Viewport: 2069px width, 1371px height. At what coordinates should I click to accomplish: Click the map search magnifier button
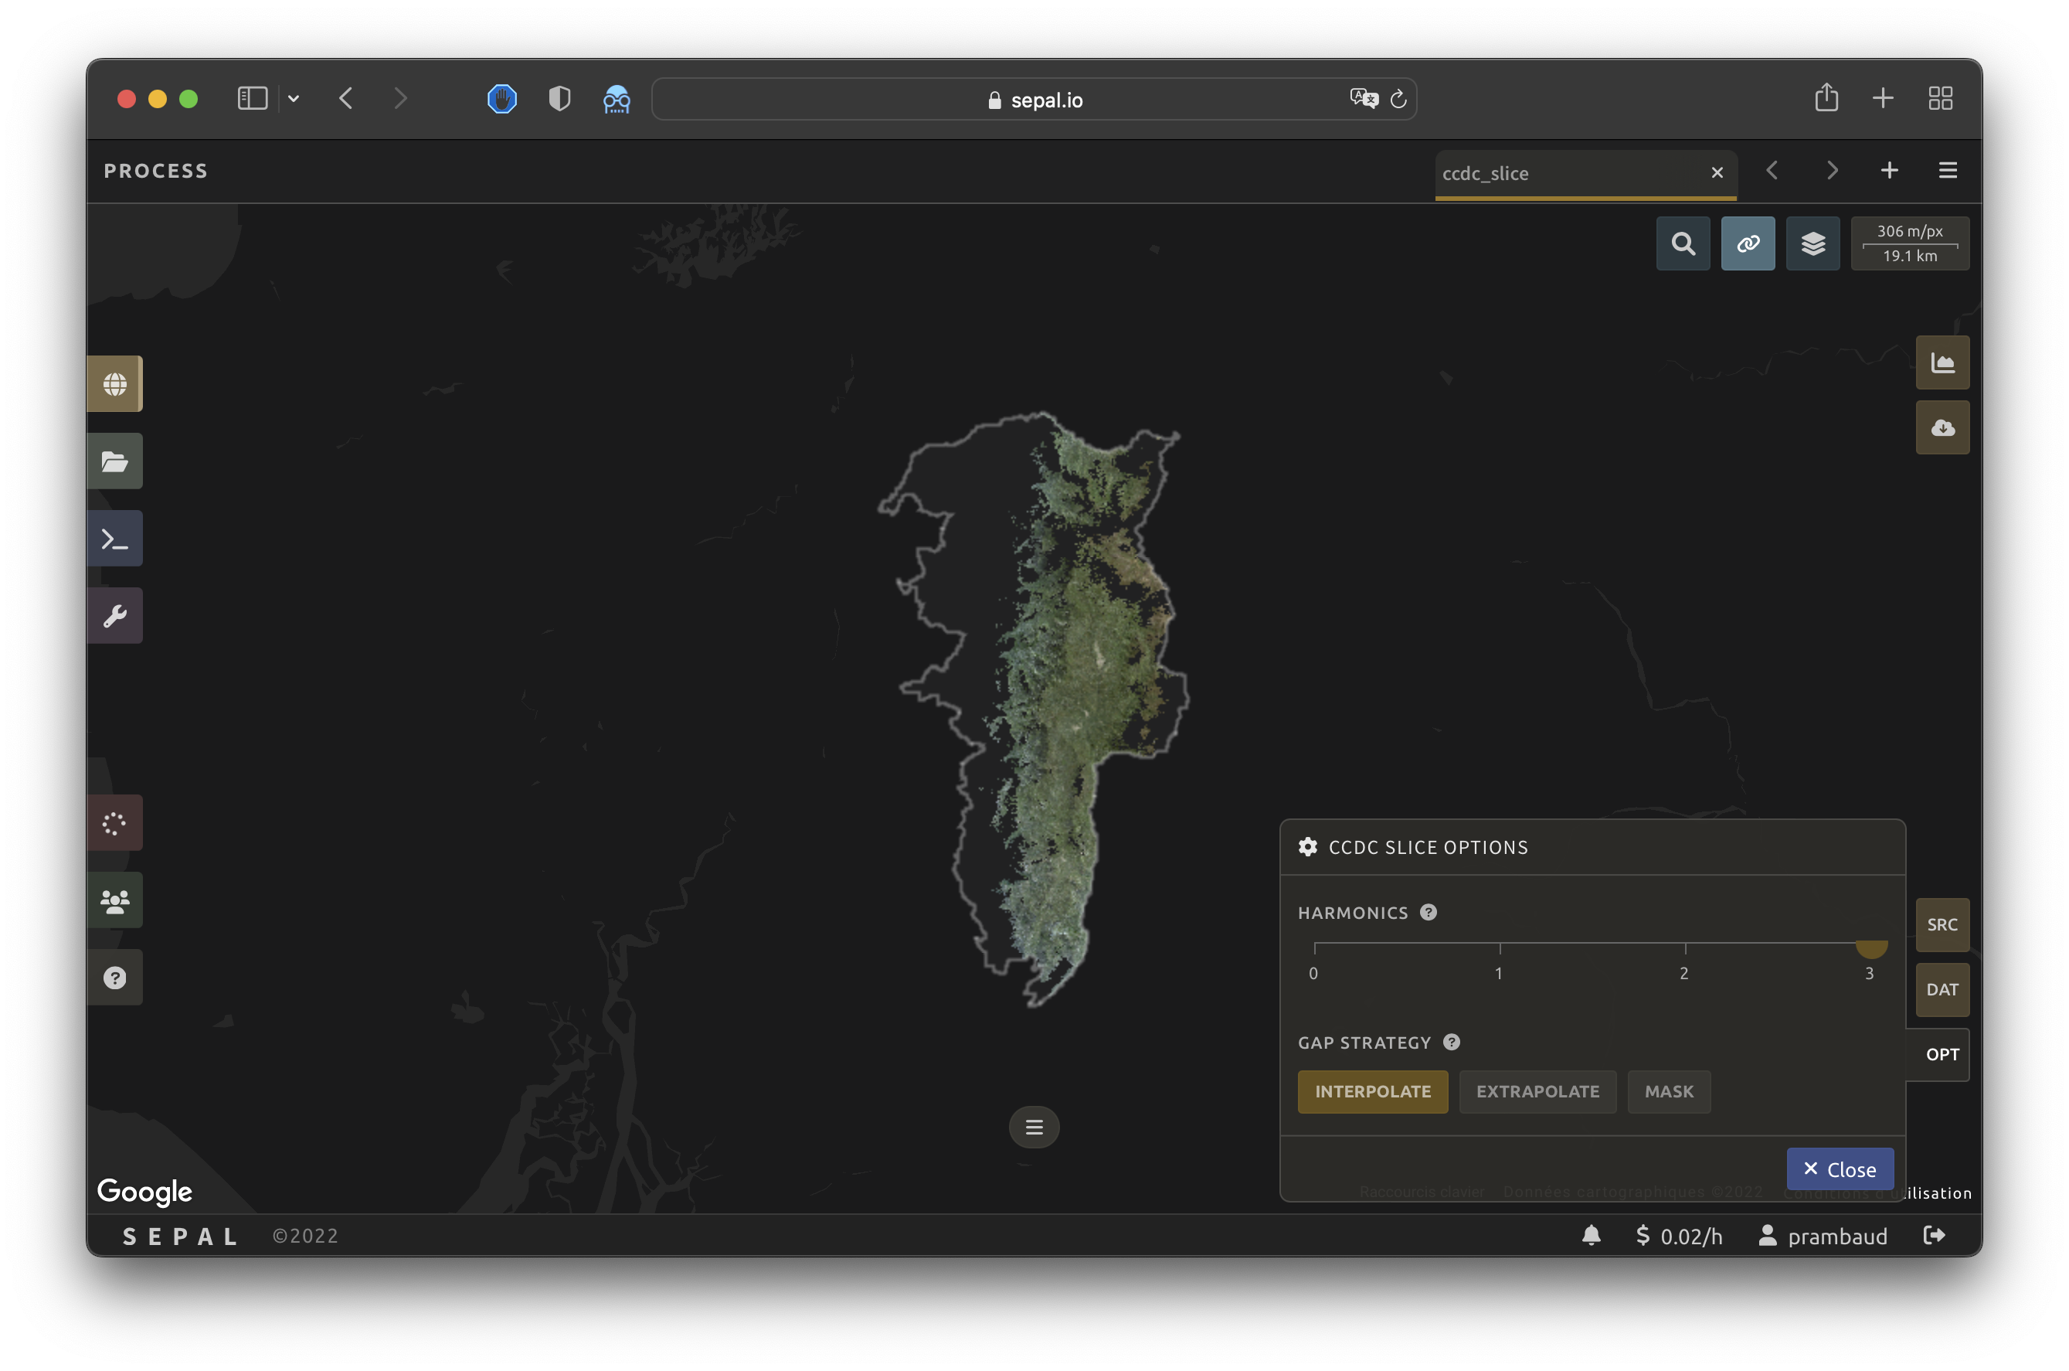[1683, 243]
